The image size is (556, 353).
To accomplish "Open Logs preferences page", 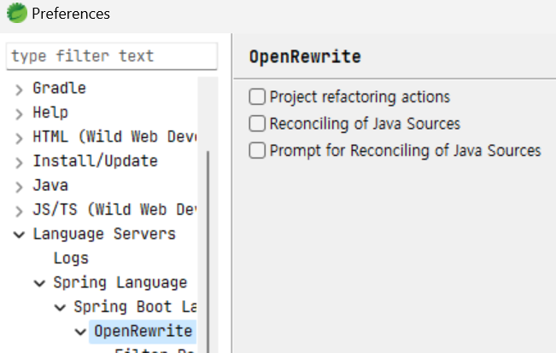I will pyautogui.click(x=71, y=258).
